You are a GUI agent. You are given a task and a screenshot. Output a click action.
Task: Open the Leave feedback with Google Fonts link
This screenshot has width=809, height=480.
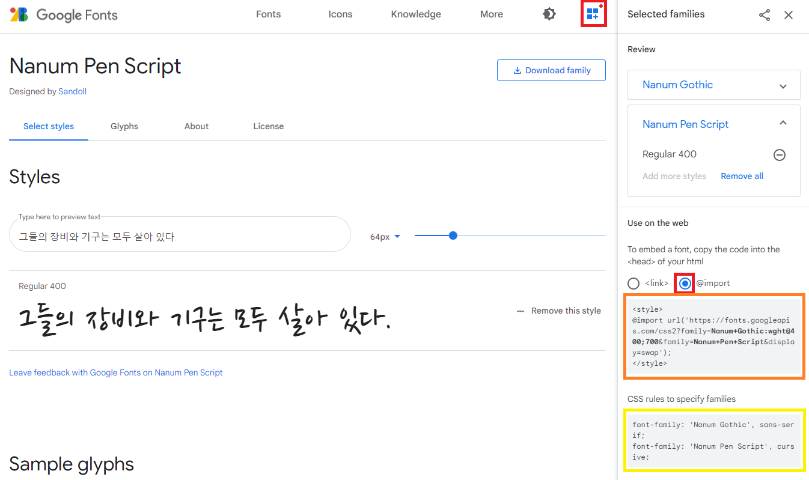tap(116, 372)
